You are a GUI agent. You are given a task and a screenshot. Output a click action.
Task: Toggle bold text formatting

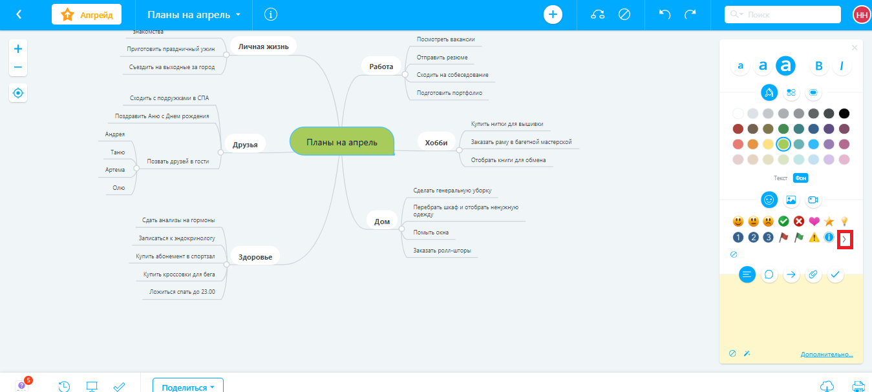[x=818, y=65]
